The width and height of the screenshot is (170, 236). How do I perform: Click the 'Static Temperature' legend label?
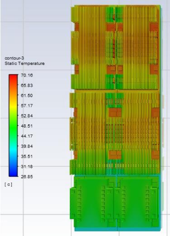24,63
